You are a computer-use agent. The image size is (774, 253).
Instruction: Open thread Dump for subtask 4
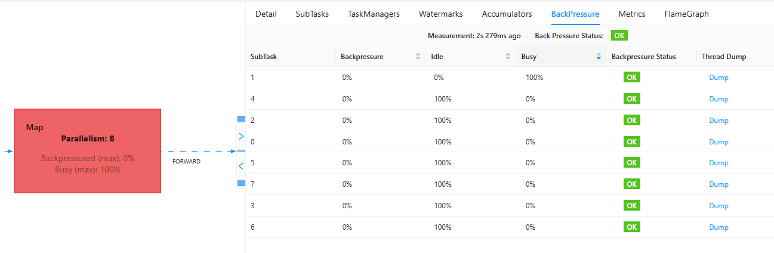(x=719, y=99)
